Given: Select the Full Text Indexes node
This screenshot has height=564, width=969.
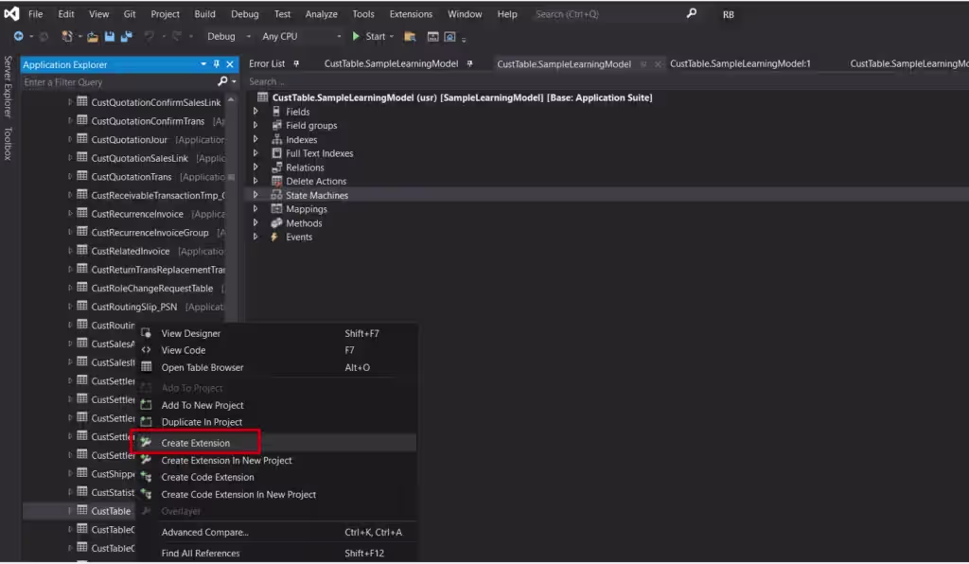Looking at the screenshot, I should 320,153.
